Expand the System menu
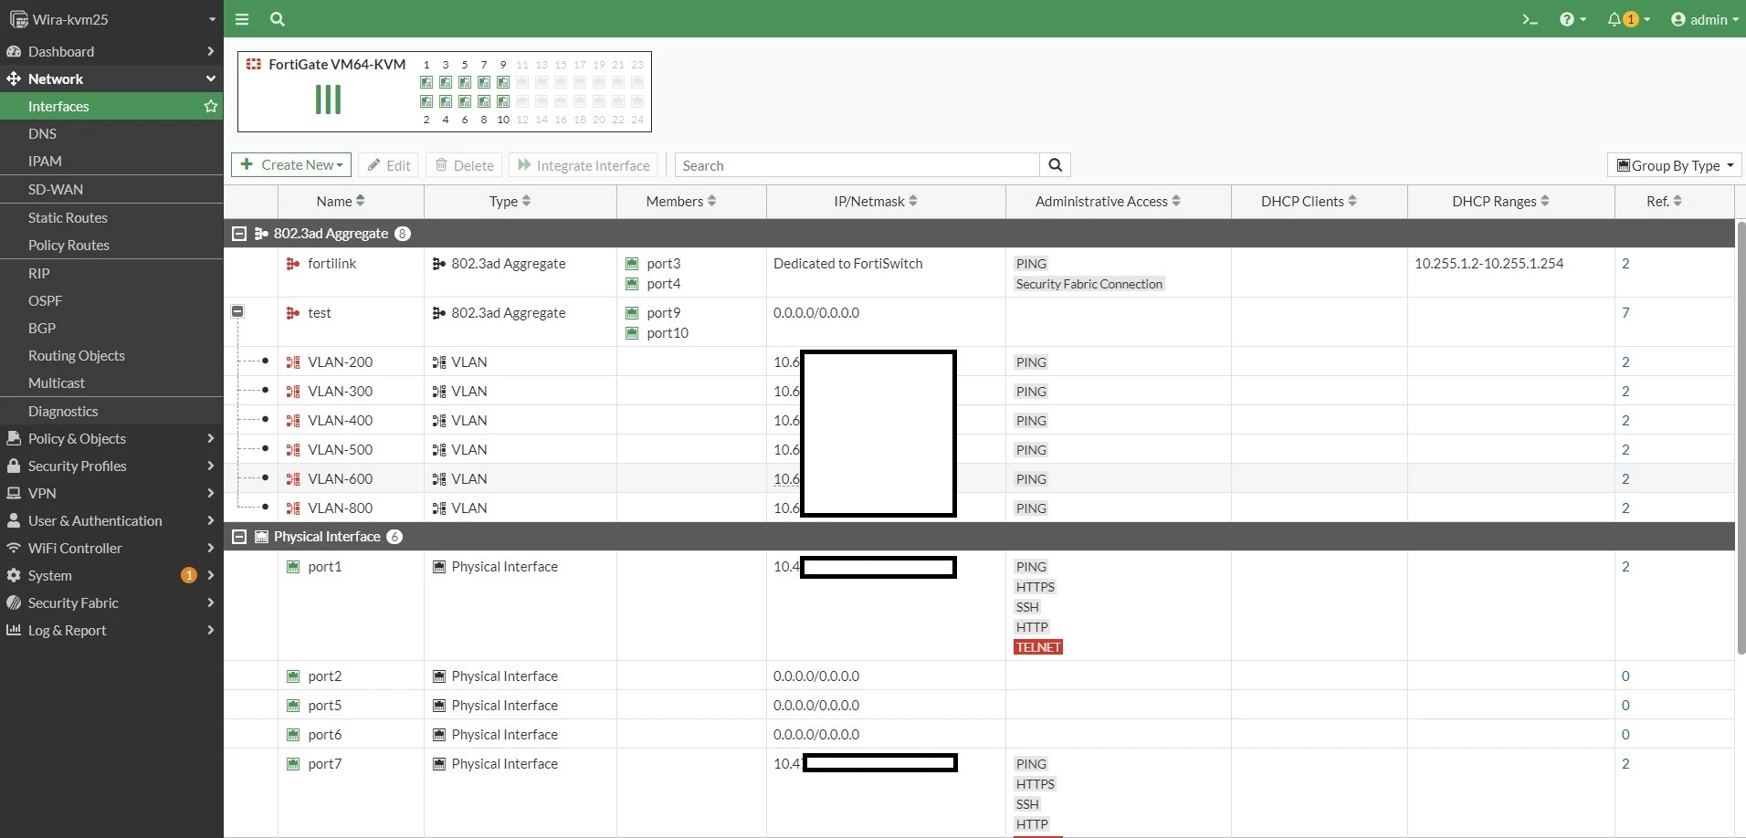 [x=111, y=575]
